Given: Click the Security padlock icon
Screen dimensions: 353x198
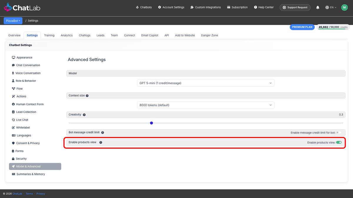Looking at the screenshot, I should click(13, 159).
